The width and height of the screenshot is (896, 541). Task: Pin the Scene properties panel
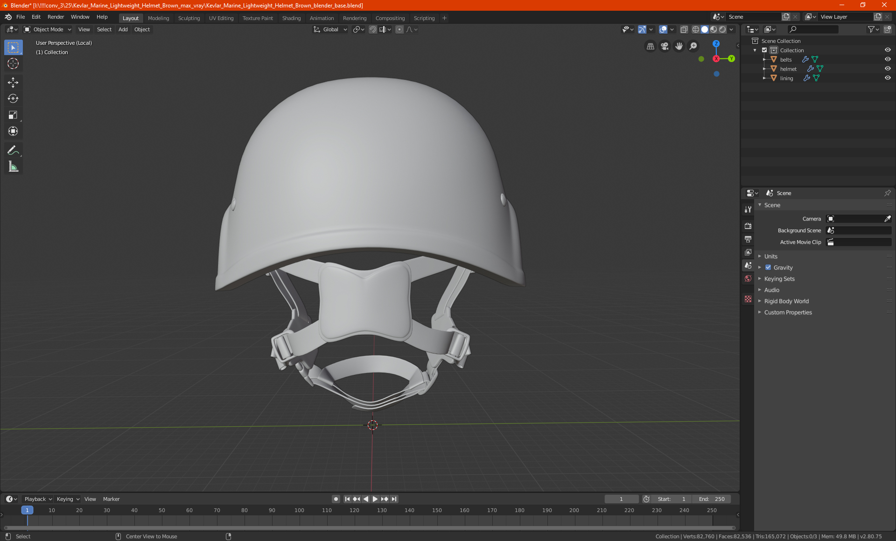coord(887,193)
